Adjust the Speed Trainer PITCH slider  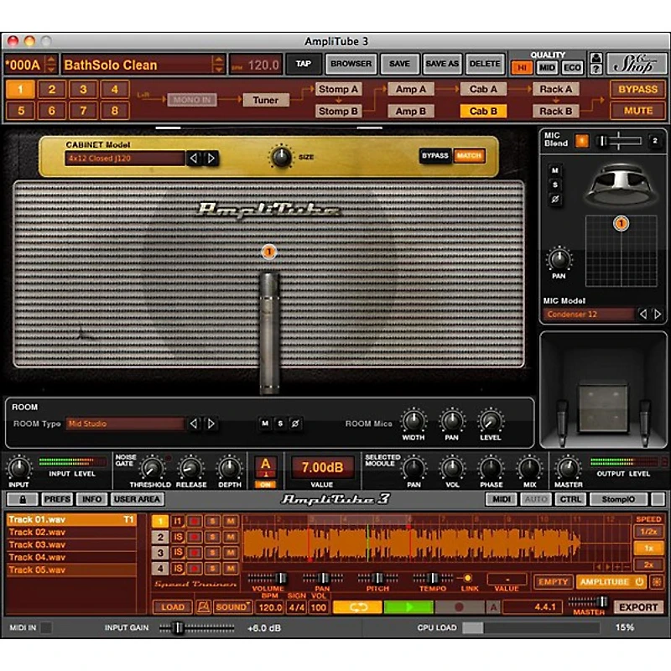[x=378, y=579]
